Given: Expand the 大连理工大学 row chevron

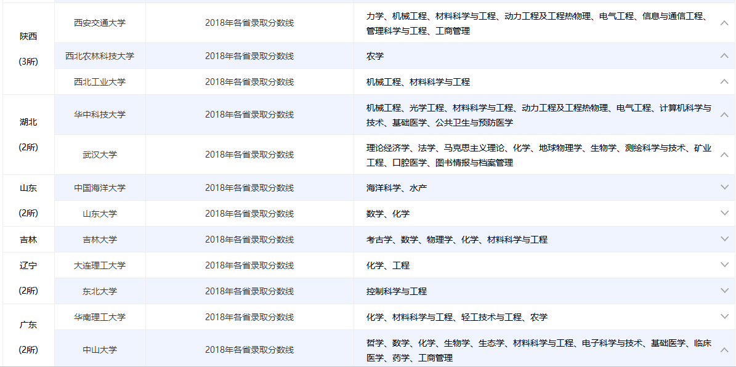Looking at the screenshot, I should [724, 265].
